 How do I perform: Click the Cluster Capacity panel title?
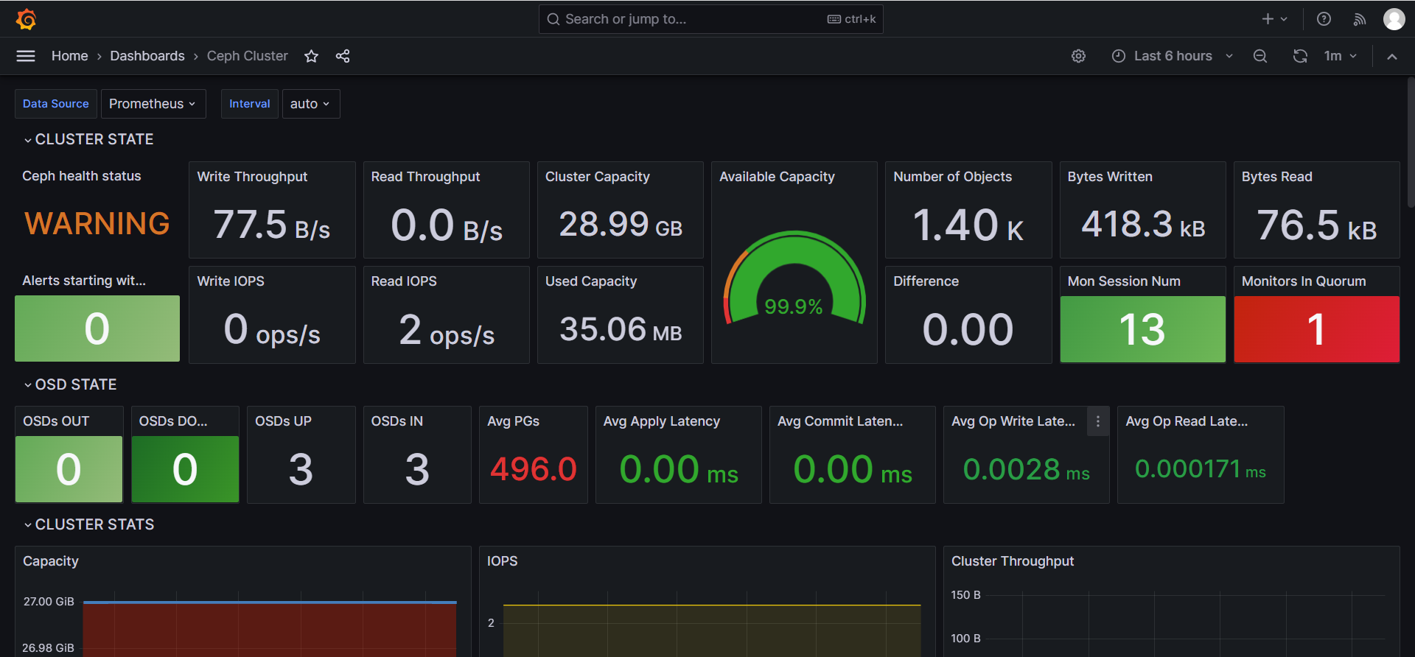pyautogui.click(x=598, y=177)
